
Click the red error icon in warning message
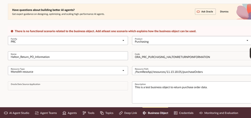click(x=12, y=31)
